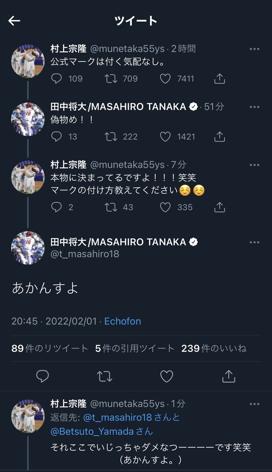Tap the large reply icon under main tweet
The height and width of the screenshot is (472, 272).
[43, 376]
